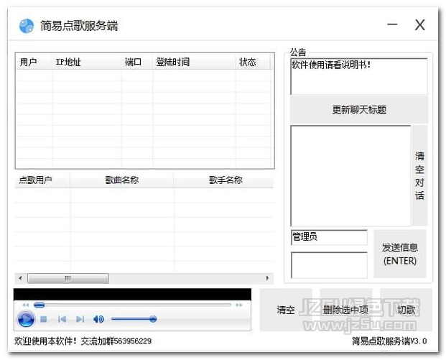Viewport: 446px width, 360px height.
Task: Minimize the 简易点歌服务端 window
Action: tap(392, 24)
